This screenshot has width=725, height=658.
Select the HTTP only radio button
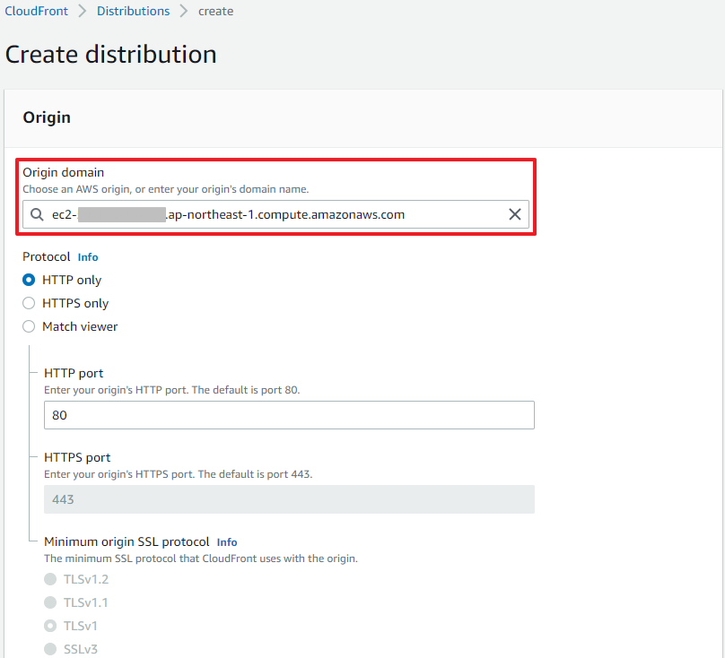tap(29, 280)
